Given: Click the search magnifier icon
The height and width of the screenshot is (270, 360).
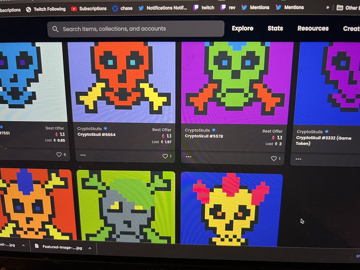Looking at the screenshot, I should [x=56, y=29].
